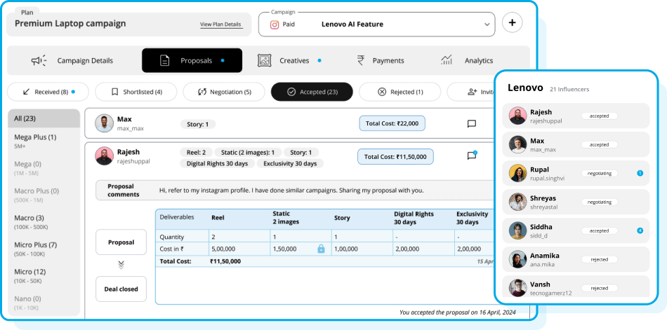
Task: Click Rajesh's Total Cost ₹11,50,000 badge
Action: tap(395, 157)
